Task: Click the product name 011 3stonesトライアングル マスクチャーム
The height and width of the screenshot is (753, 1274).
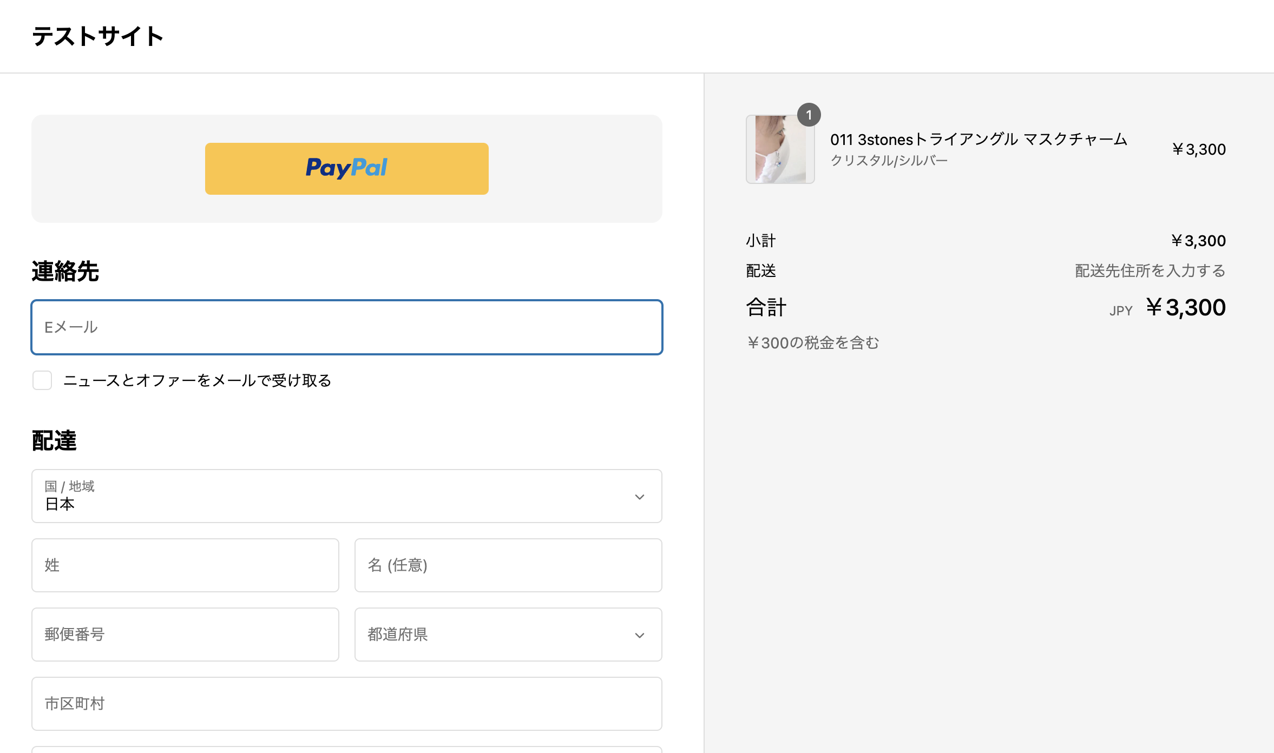Action: (x=979, y=139)
